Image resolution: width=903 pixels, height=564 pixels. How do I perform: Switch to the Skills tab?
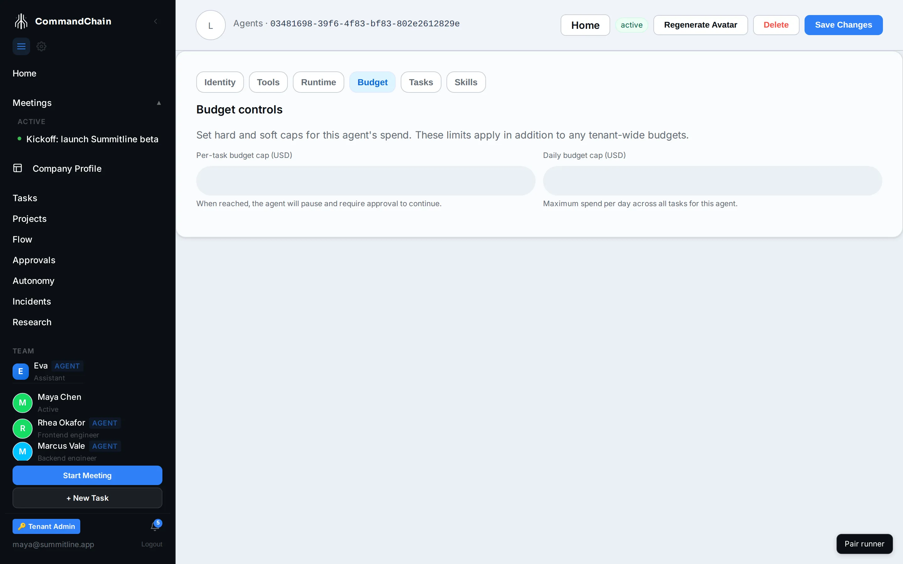pyautogui.click(x=466, y=82)
